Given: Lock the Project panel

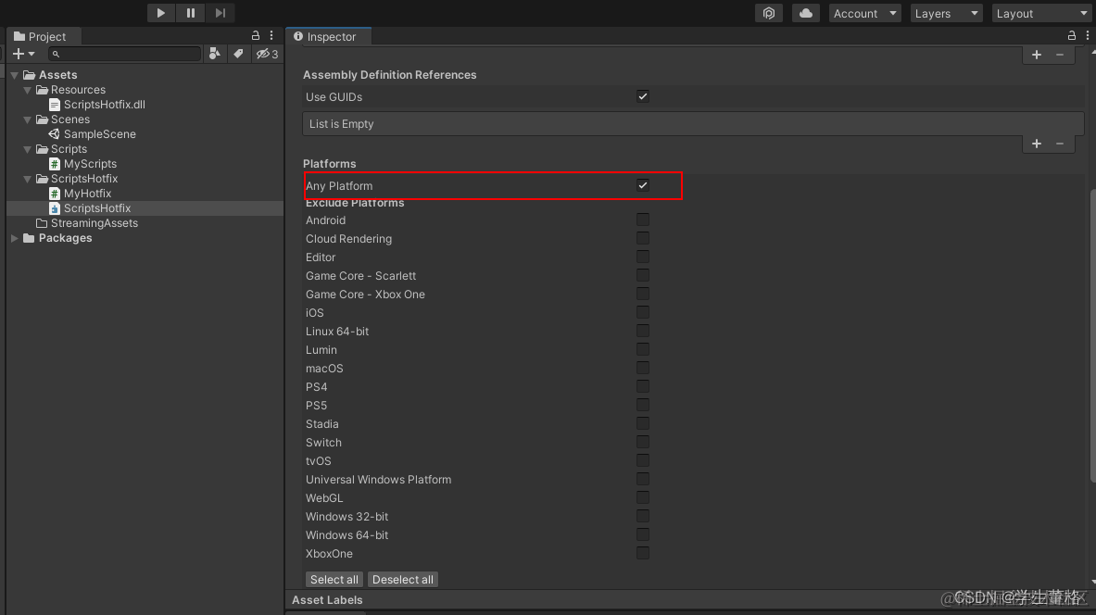Looking at the screenshot, I should (x=256, y=35).
